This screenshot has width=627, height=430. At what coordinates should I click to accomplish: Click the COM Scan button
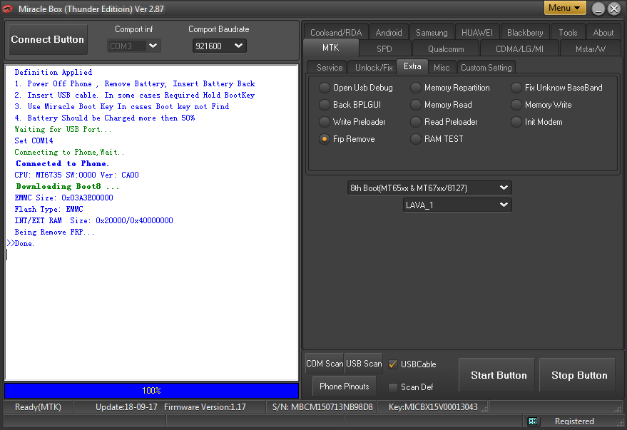325,364
